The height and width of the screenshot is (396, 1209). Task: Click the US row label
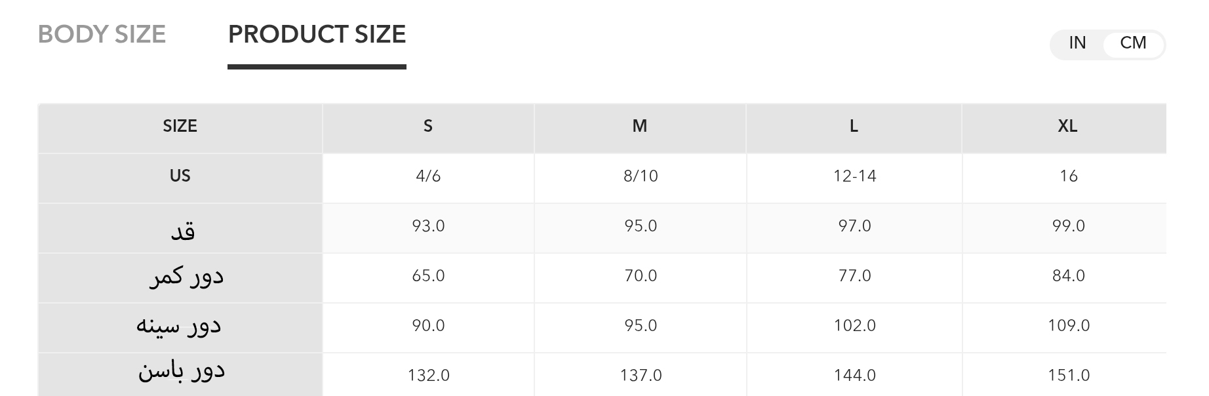[180, 176]
